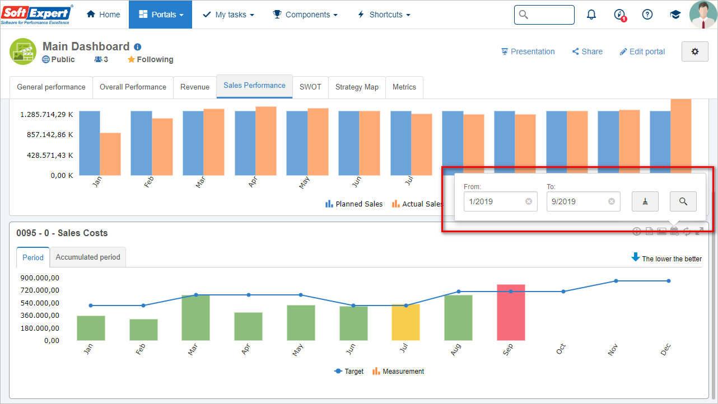Click the Apr Planned Sales blue bar
The height and width of the screenshot is (404, 718).
tap(245, 143)
